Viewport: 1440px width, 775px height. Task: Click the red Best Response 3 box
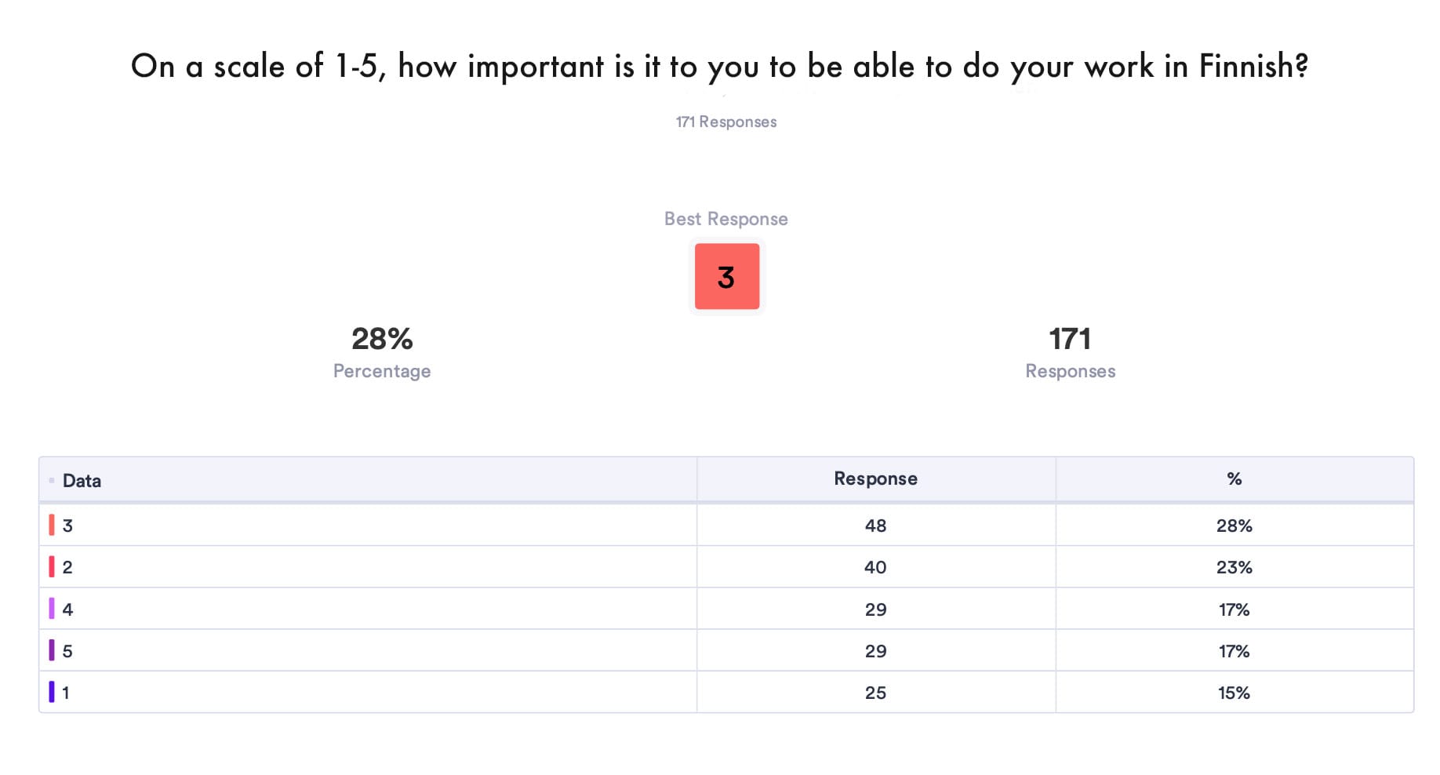tap(726, 277)
